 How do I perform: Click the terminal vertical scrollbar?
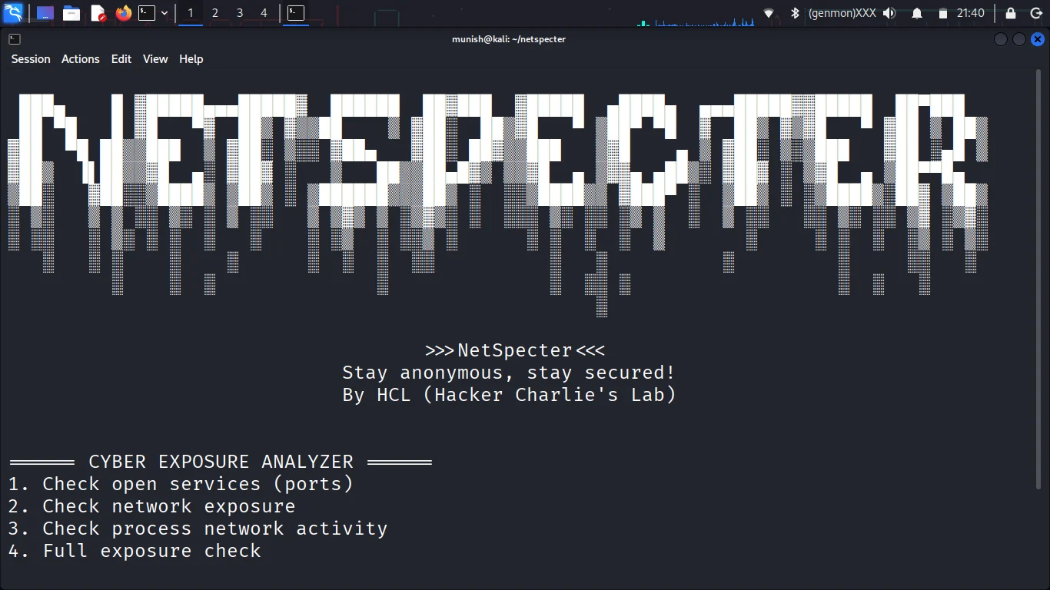pyautogui.click(x=1040, y=281)
